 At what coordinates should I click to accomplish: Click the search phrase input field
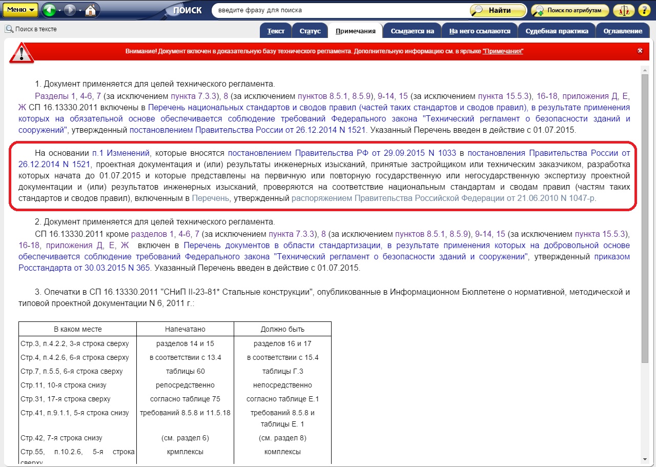tap(338, 10)
